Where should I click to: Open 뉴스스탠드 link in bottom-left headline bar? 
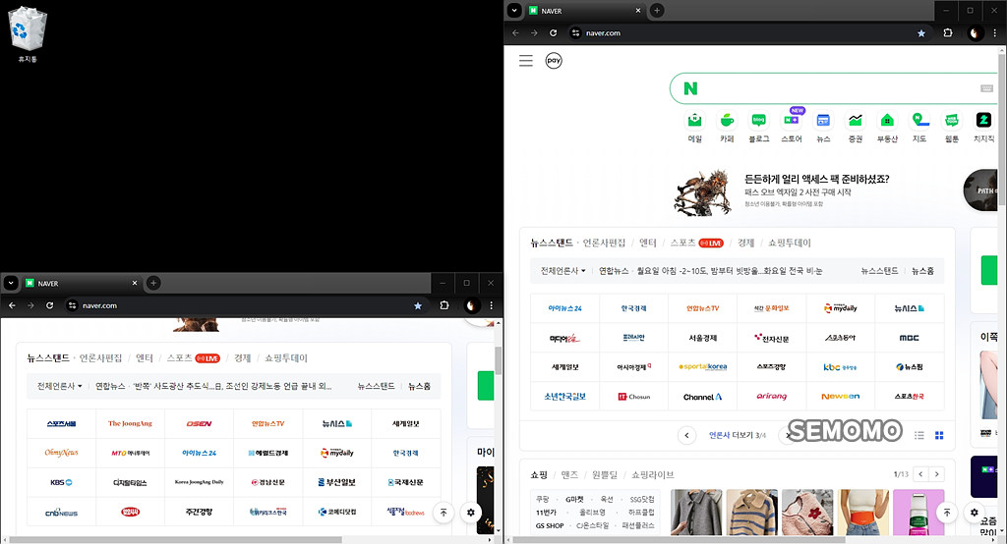click(377, 386)
